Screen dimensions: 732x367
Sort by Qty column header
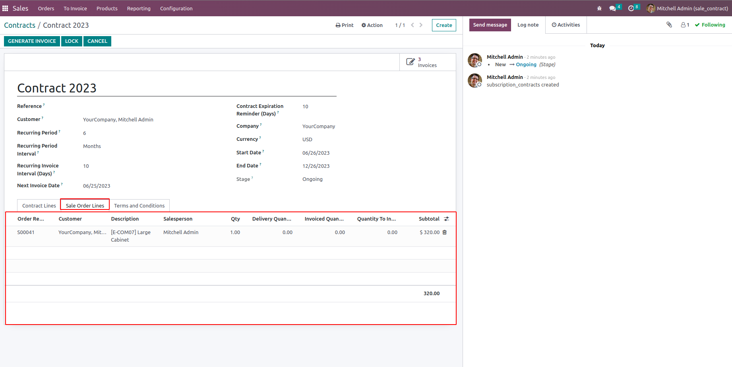tap(236, 219)
